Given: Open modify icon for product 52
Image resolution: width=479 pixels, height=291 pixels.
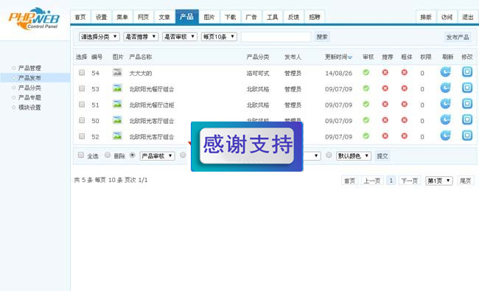Looking at the screenshot, I should point(467,136).
